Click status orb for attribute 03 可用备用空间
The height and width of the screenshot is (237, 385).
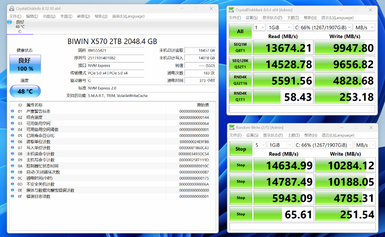(x=13, y=123)
